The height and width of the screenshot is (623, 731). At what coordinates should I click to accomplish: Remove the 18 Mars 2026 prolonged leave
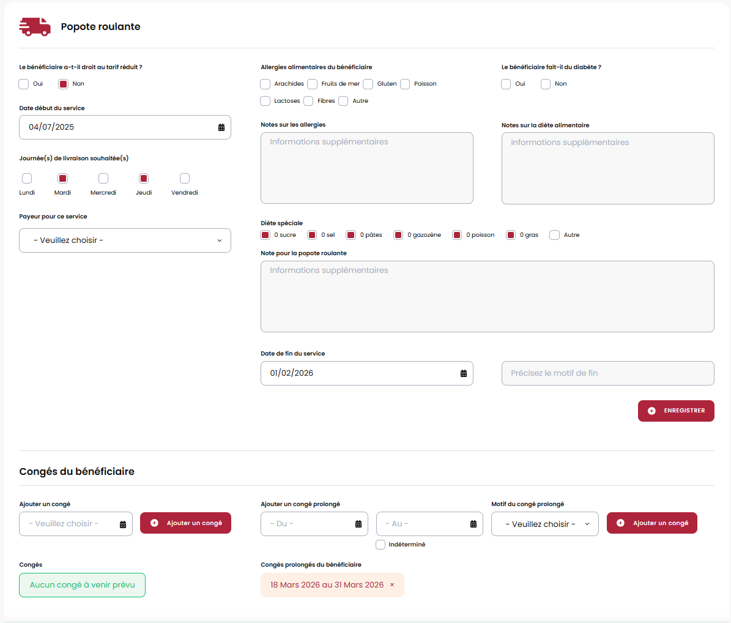392,585
